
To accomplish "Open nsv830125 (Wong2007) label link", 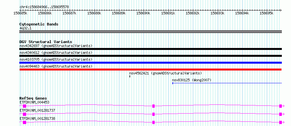I will [x=192, y=80].
